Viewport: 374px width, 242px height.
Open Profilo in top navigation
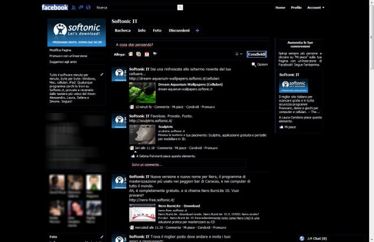point(296,8)
